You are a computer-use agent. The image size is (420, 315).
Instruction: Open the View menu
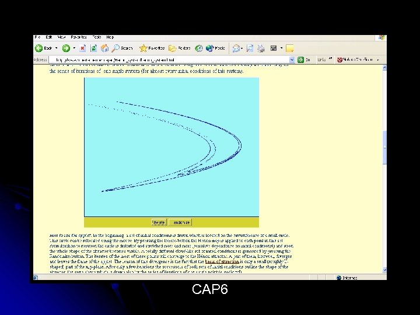click(x=61, y=37)
